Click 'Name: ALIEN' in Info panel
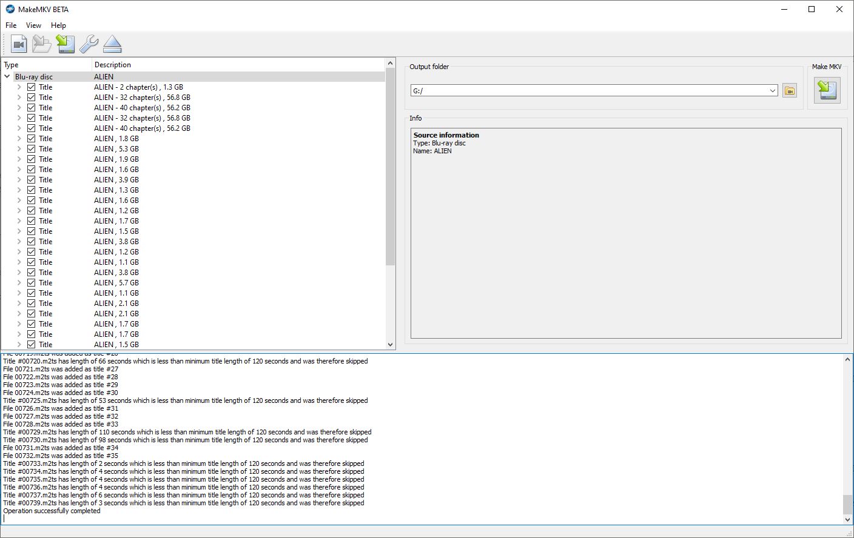This screenshot has height=538, width=854. pos(432,151)
